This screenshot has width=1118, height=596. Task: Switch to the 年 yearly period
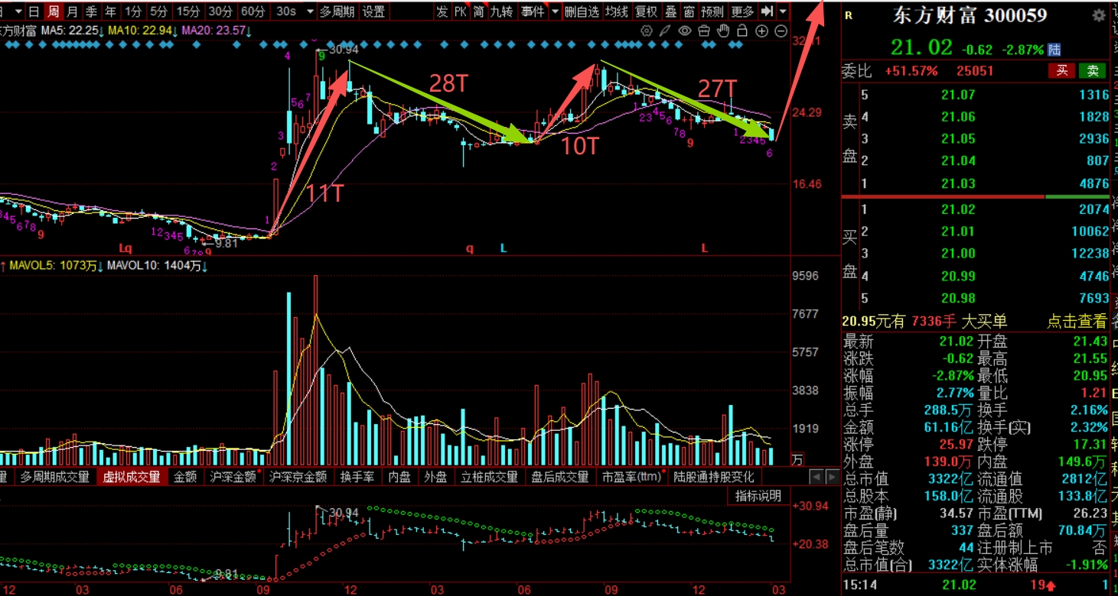coord(111,11)
